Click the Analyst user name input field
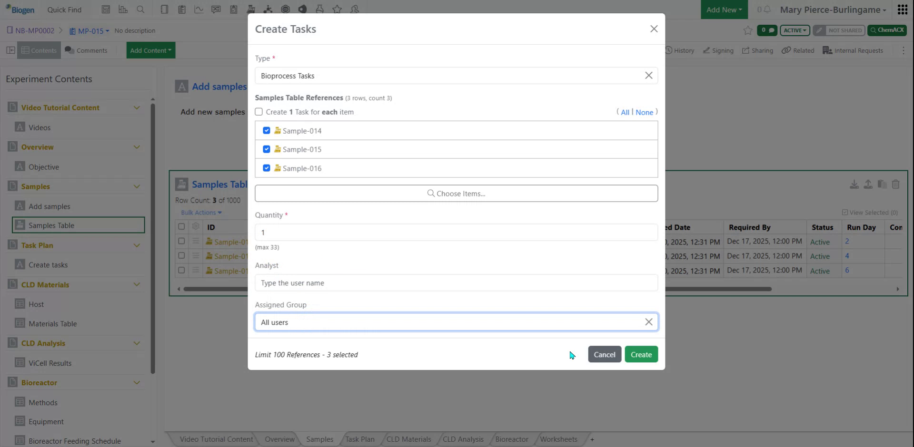914x447 pixels. (x=456, y=282)
